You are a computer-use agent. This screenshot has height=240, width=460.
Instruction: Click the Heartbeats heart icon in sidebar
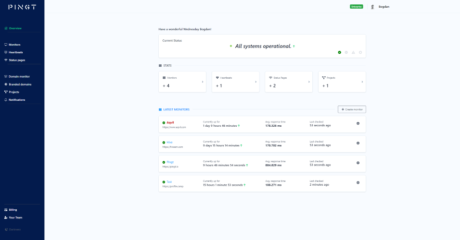point(6,52)
